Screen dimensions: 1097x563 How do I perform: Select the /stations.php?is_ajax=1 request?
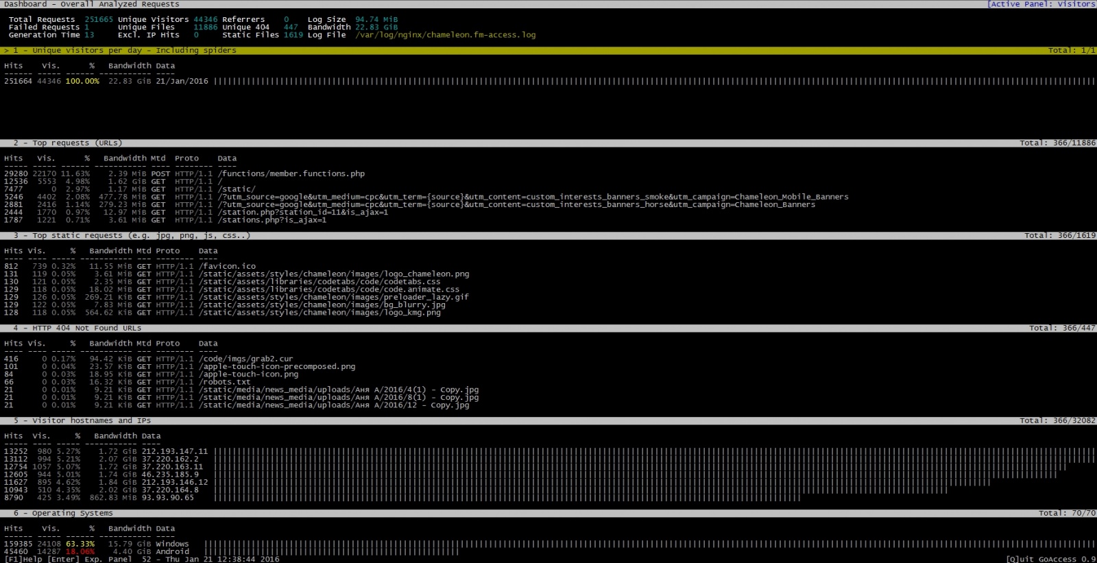coord(272,220)
